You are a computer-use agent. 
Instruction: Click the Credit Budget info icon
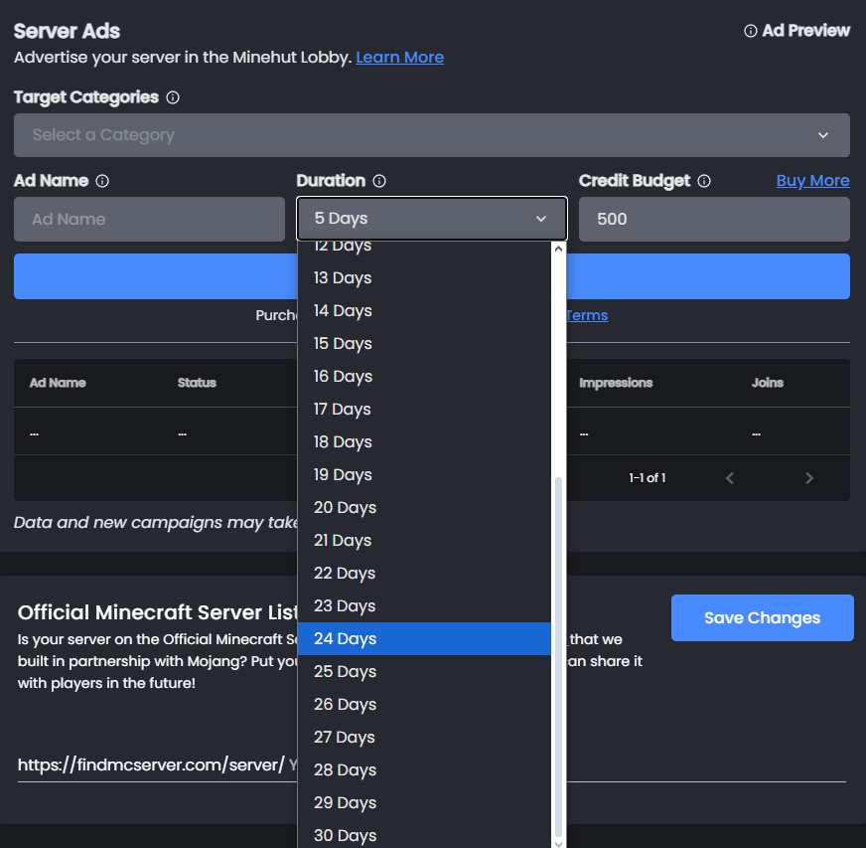[704, 181]
